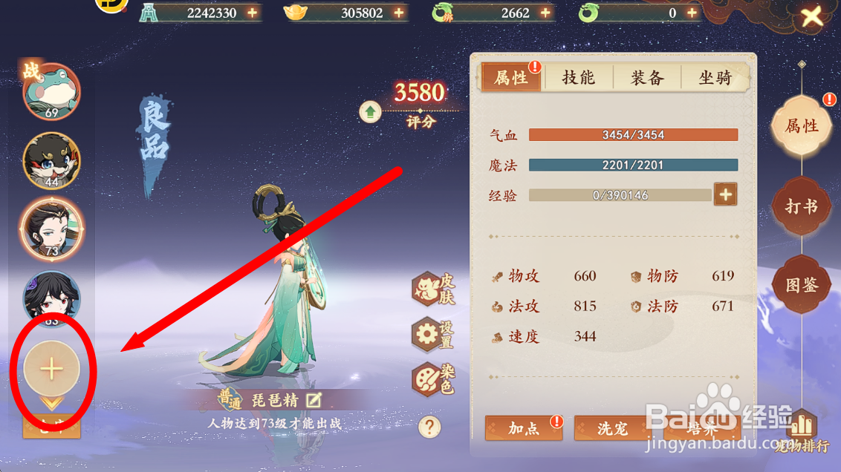Click the pet name edit pencil icon
The width and height of the screenshot is (841, 472).
coord(314,400)
